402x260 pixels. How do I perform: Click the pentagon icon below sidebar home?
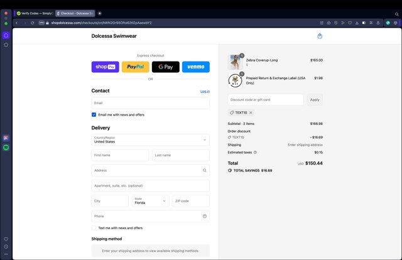(6, 45)
